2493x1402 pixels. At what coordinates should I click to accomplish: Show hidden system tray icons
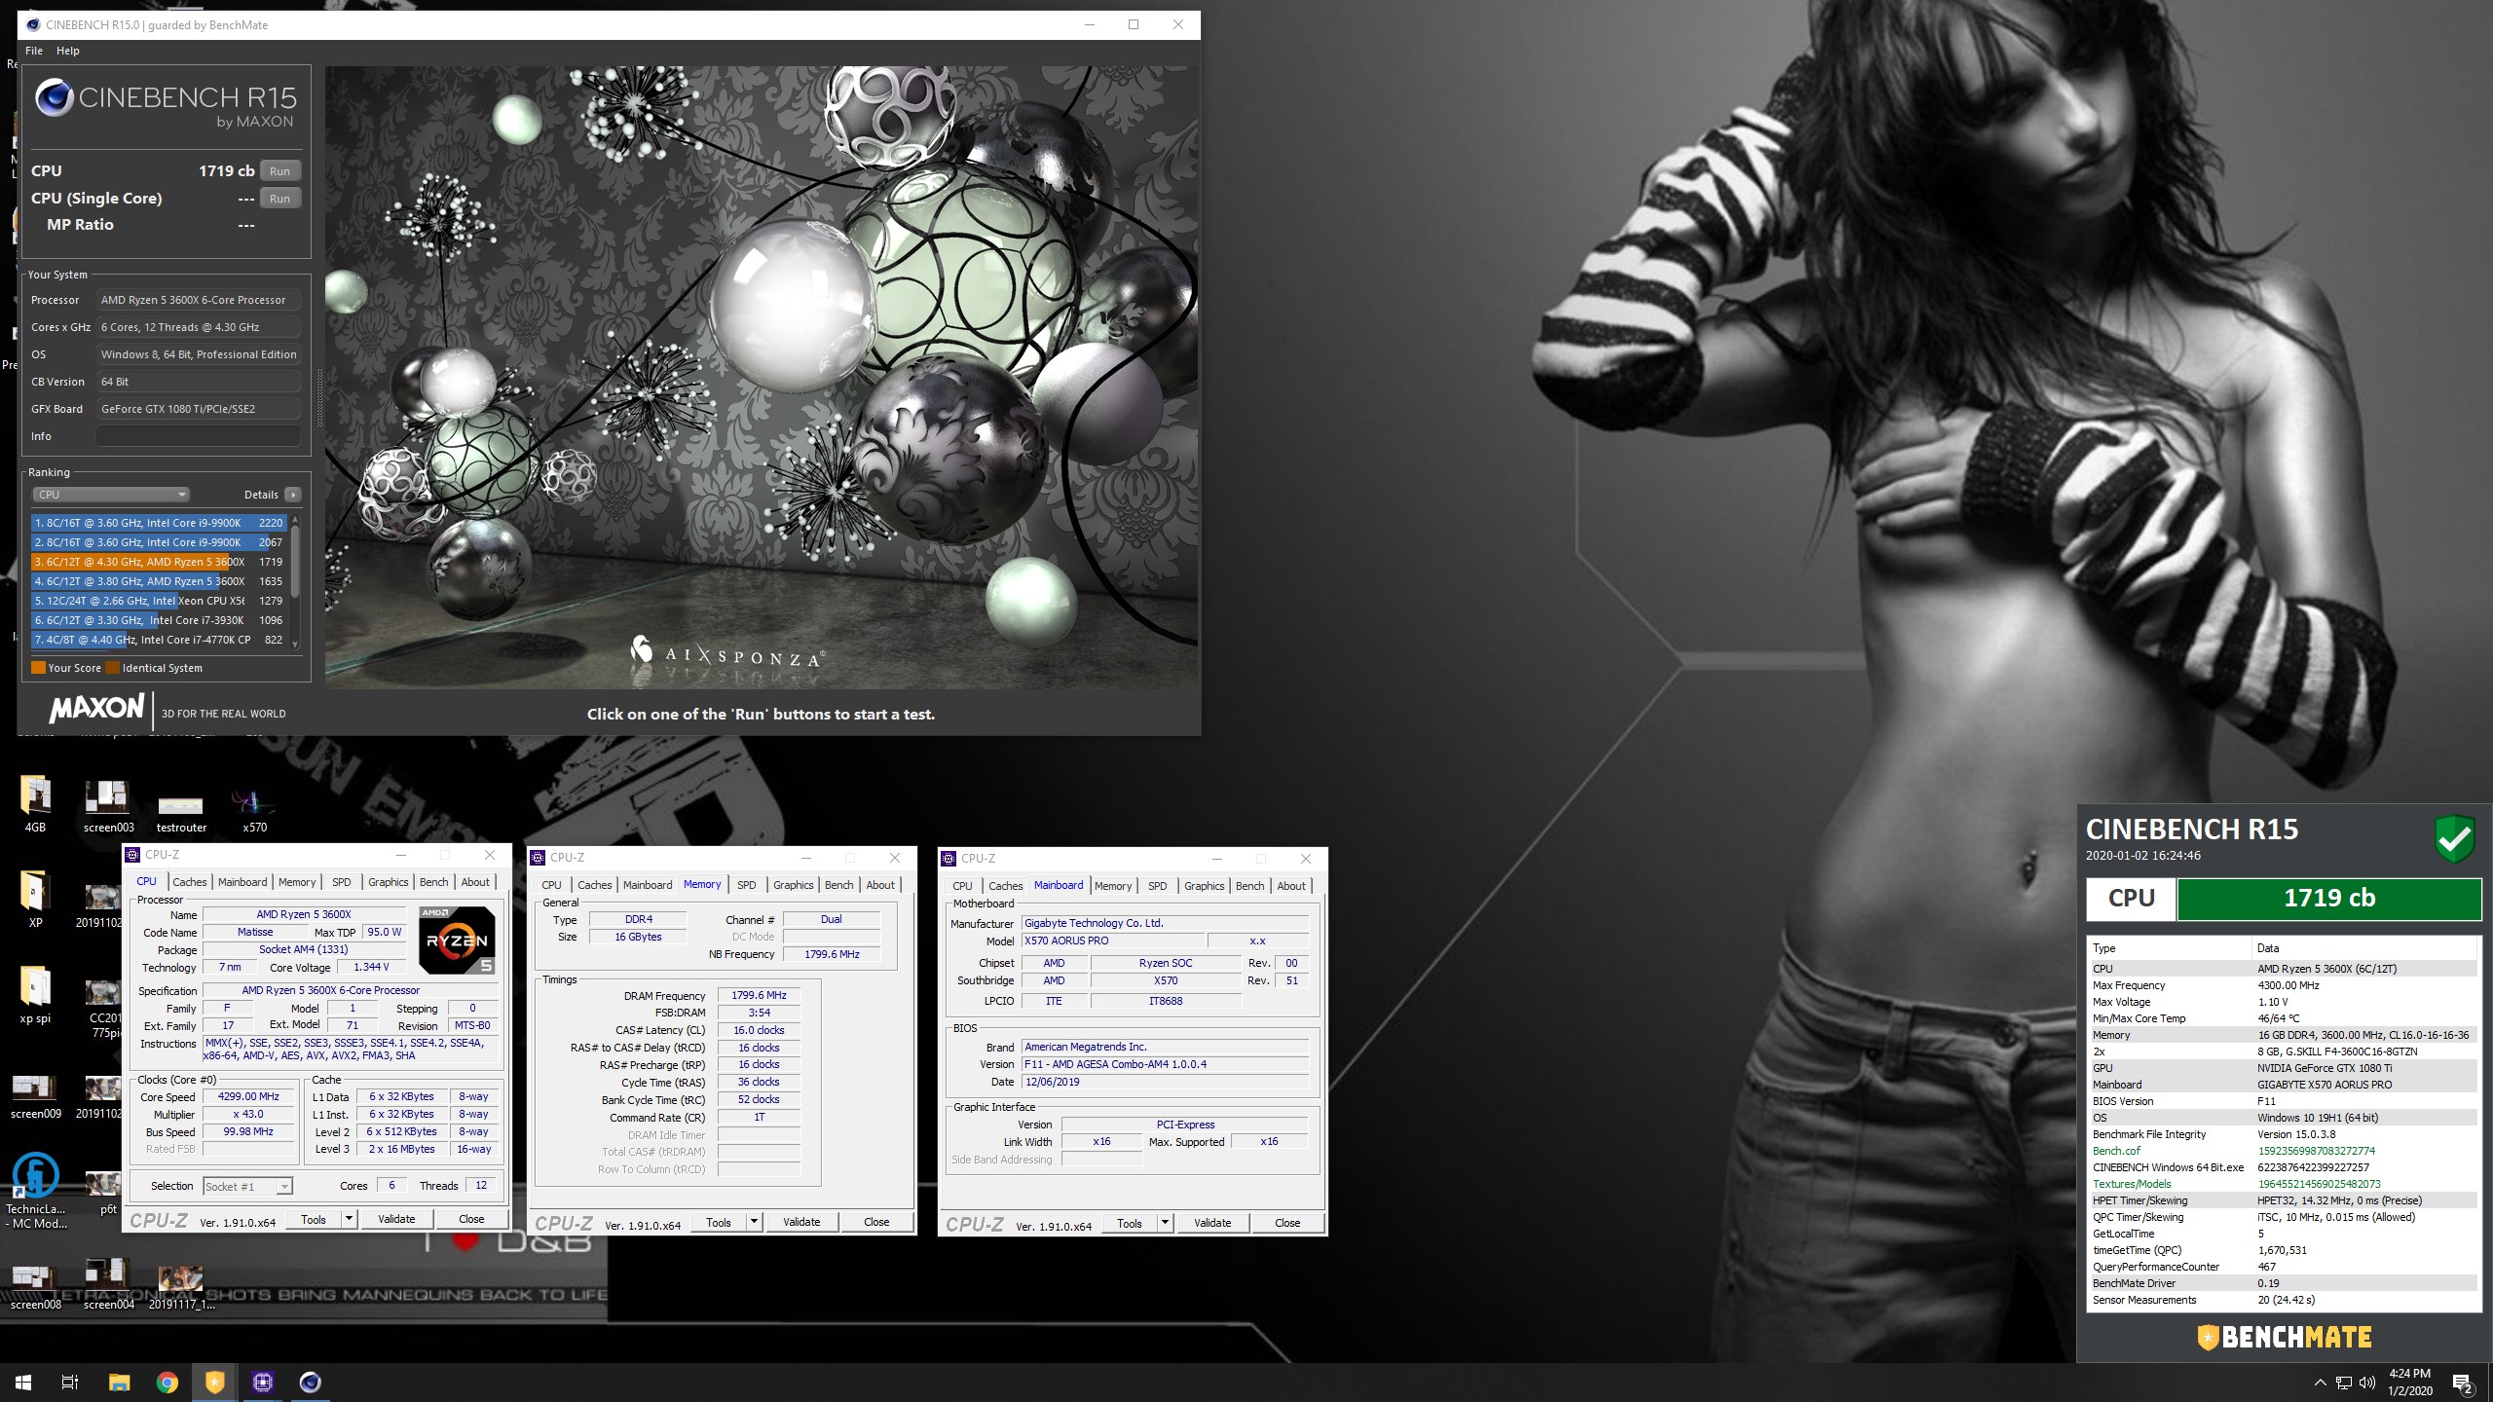point(2320,1383)
